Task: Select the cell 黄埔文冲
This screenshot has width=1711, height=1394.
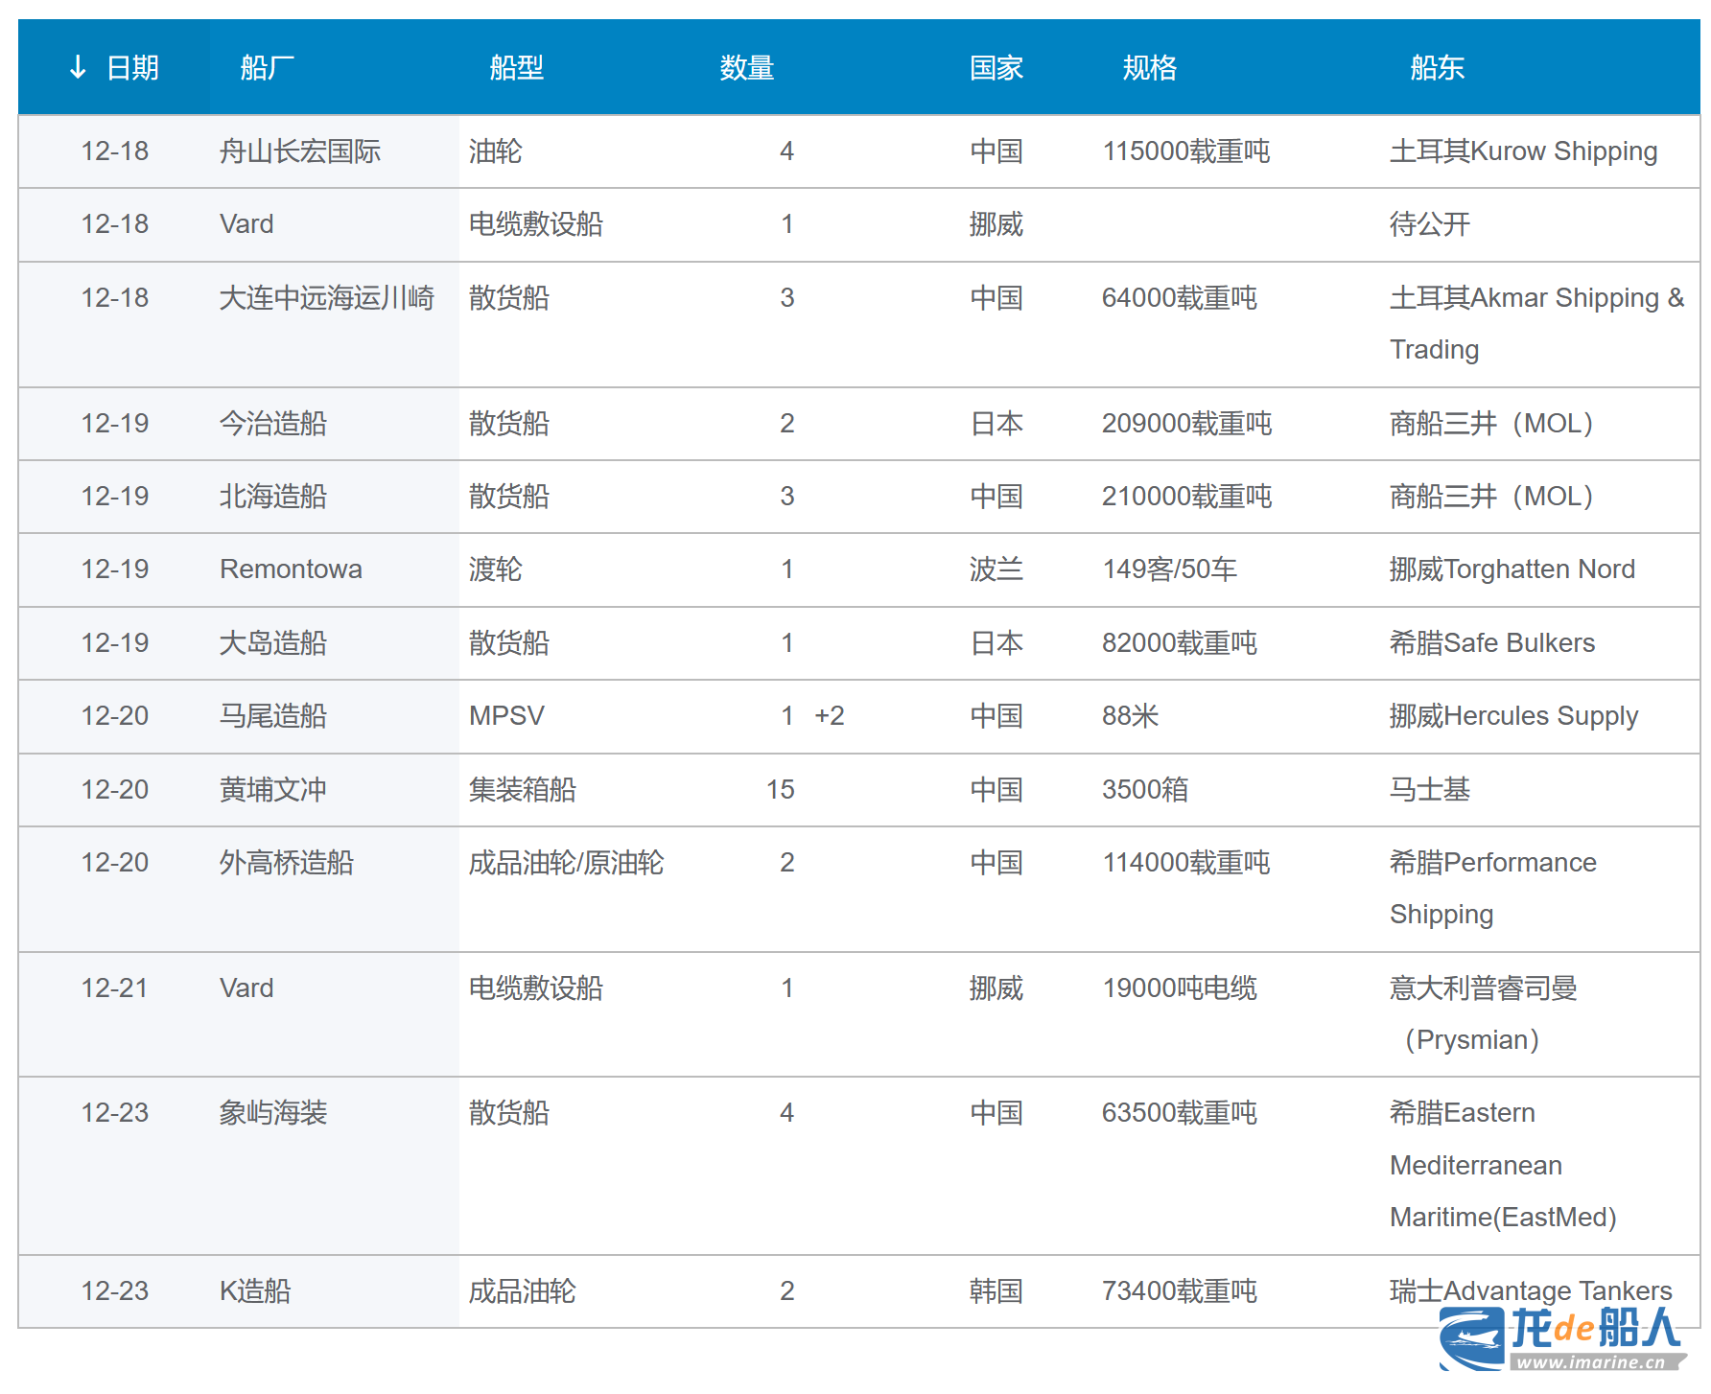Action: click(273, 790)
